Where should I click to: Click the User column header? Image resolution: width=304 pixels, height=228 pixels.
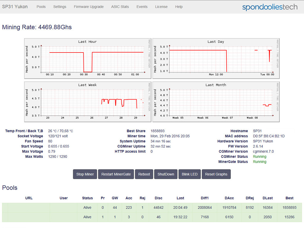click(x=64, y=198)
